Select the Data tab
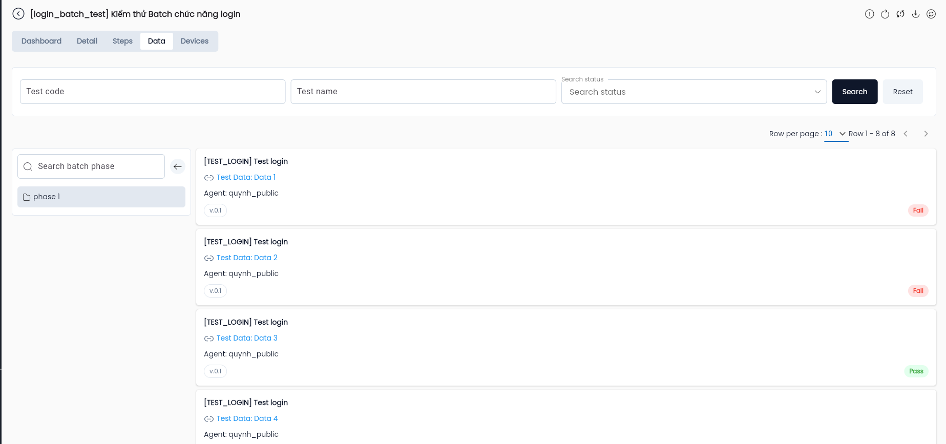The image size is (946, 444). (x=157, y=41)
